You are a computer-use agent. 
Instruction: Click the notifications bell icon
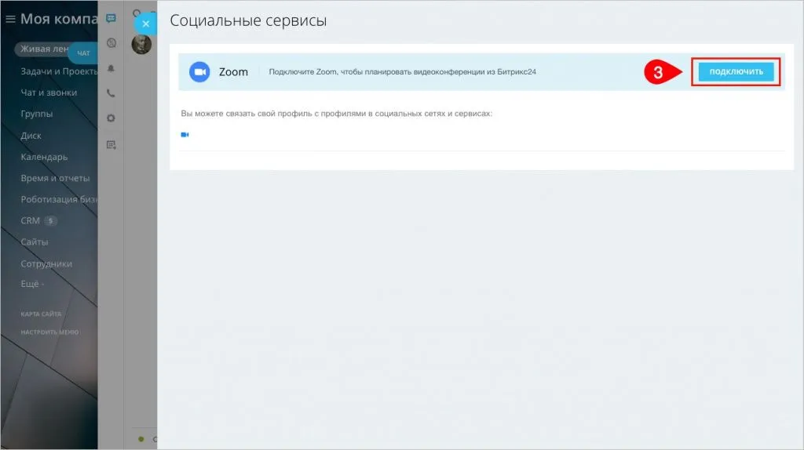tap(111, 68)
